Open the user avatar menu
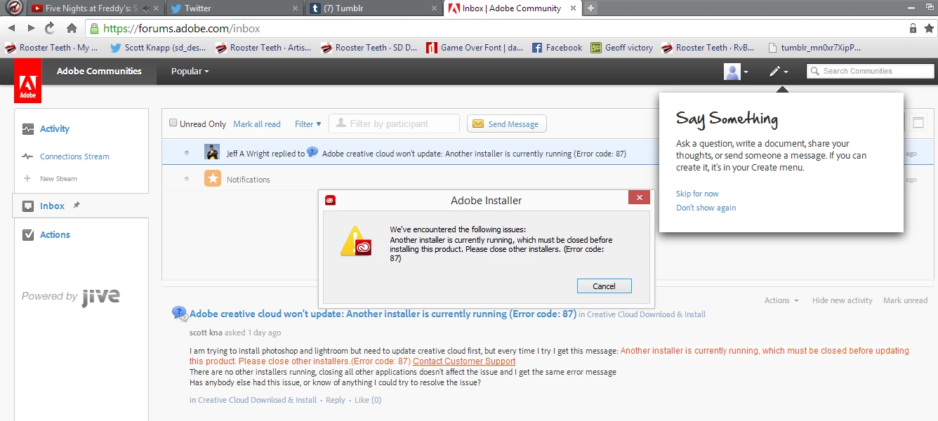 pos(736,72)
